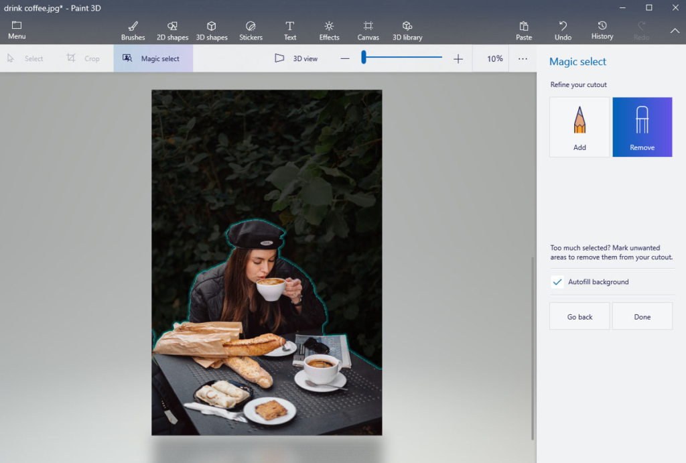Toggle 3D view mode
686x463 pixels.
point(296,59)
